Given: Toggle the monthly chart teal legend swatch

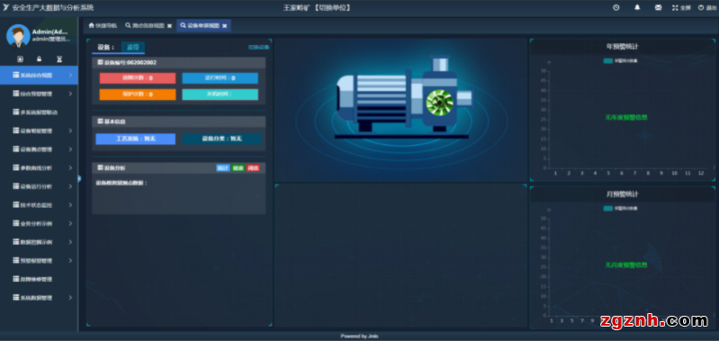Looking at the screenshot, I should pos(607,209).
